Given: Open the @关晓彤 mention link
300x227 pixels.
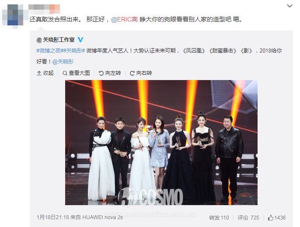Looking at the screenshot, I should 63,62.
